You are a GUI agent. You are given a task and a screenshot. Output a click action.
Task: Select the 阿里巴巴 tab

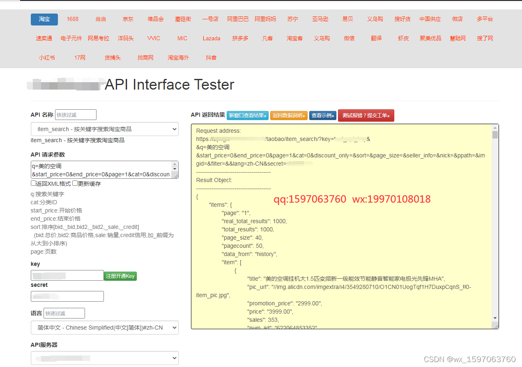(x=238, y=19)
